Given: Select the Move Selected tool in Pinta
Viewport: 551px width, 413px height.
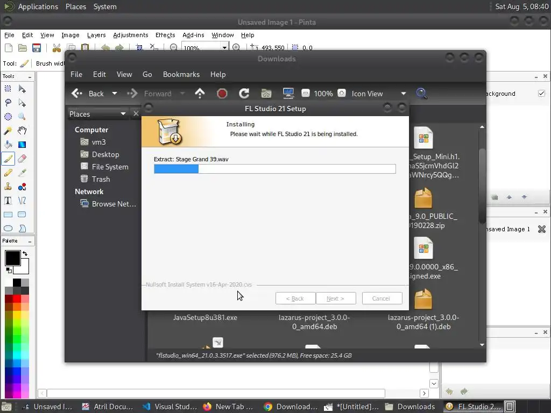Looking at the screenshot, I should pyautogui.click(x=22, y=89).
